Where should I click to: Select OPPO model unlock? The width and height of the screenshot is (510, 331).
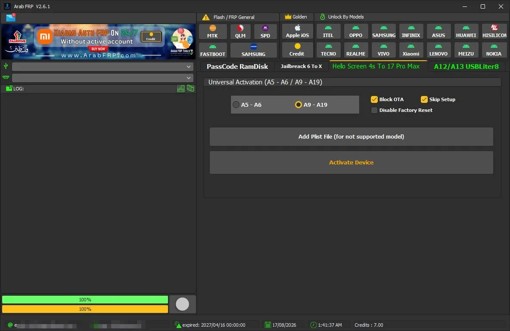[x=356, y=31]
